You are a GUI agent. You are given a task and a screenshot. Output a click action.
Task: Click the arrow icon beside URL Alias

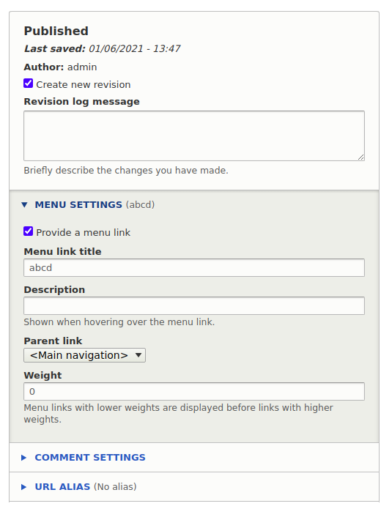point(23,487)
